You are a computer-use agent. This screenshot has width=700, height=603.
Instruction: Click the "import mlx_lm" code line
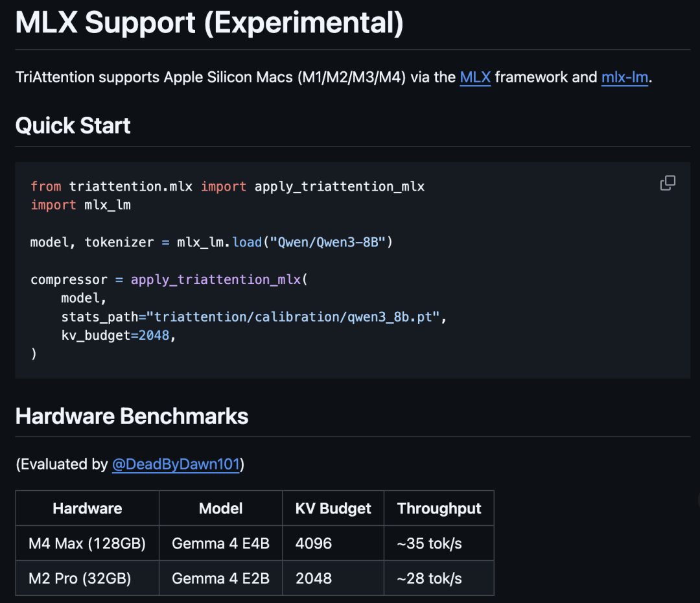pyautogui.click(x=80, y=205)
